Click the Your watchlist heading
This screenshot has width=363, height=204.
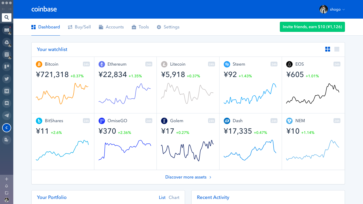52,49
